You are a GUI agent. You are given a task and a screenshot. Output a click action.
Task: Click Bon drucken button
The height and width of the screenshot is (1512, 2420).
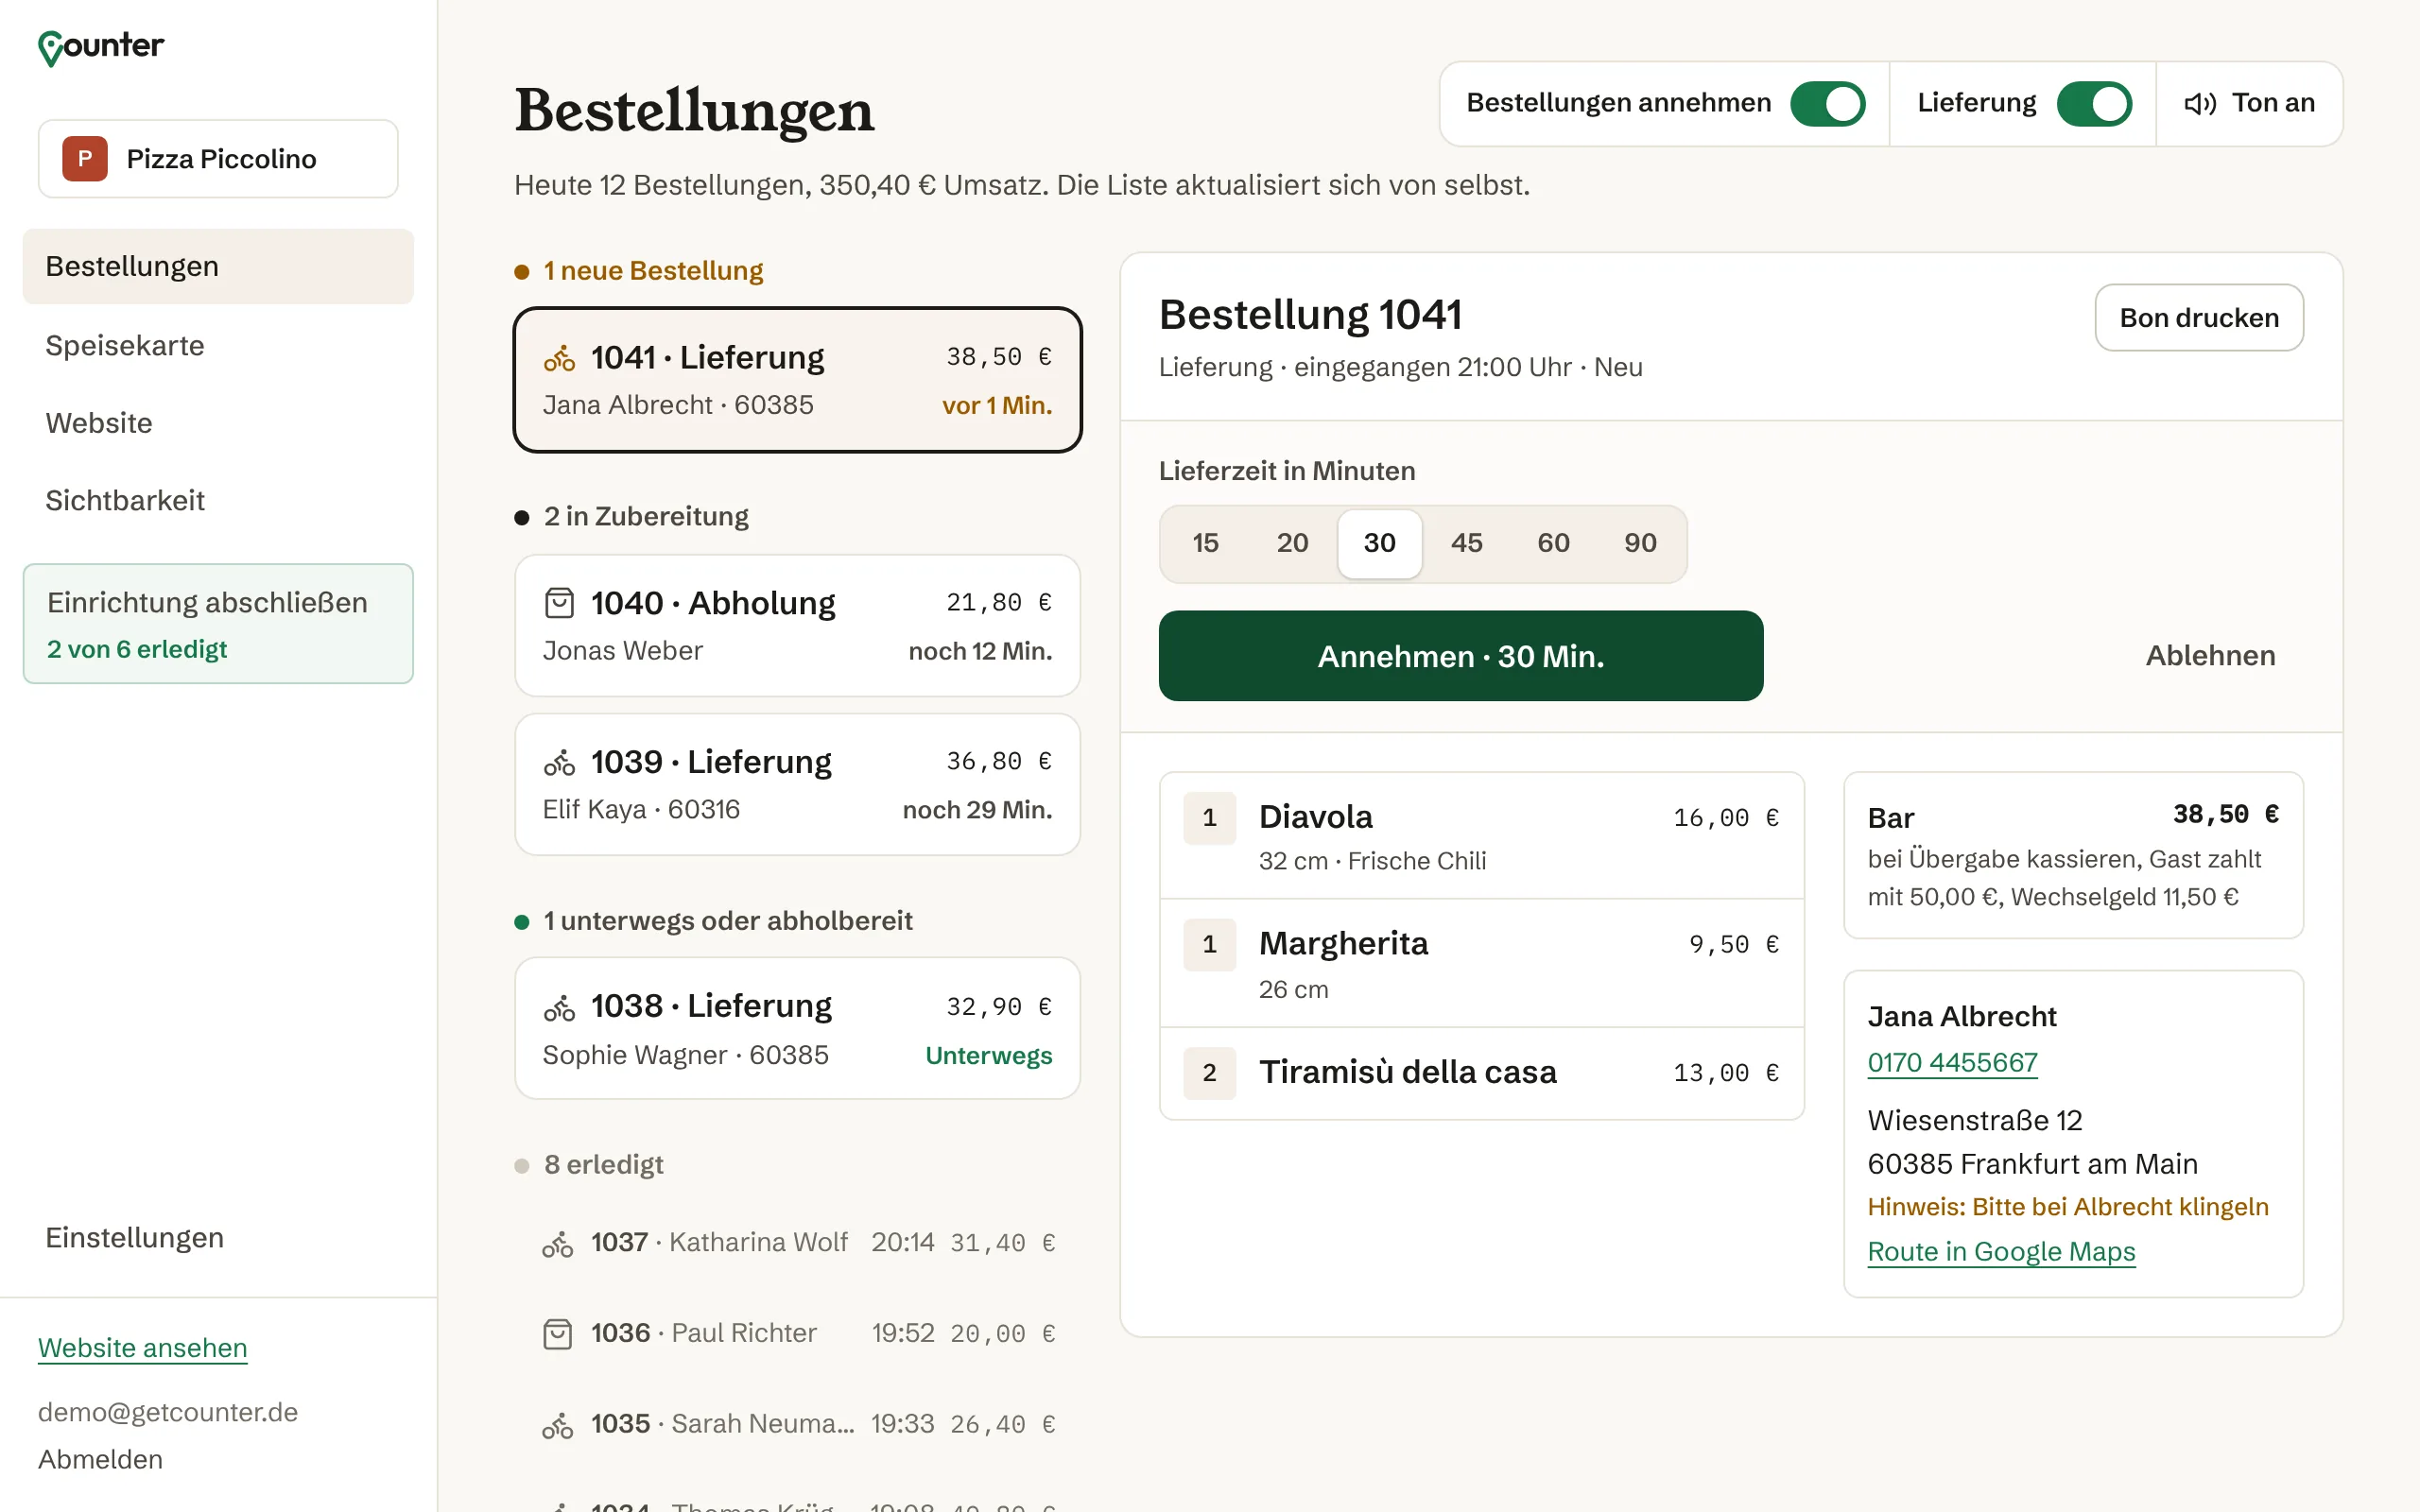(2199, 318)
